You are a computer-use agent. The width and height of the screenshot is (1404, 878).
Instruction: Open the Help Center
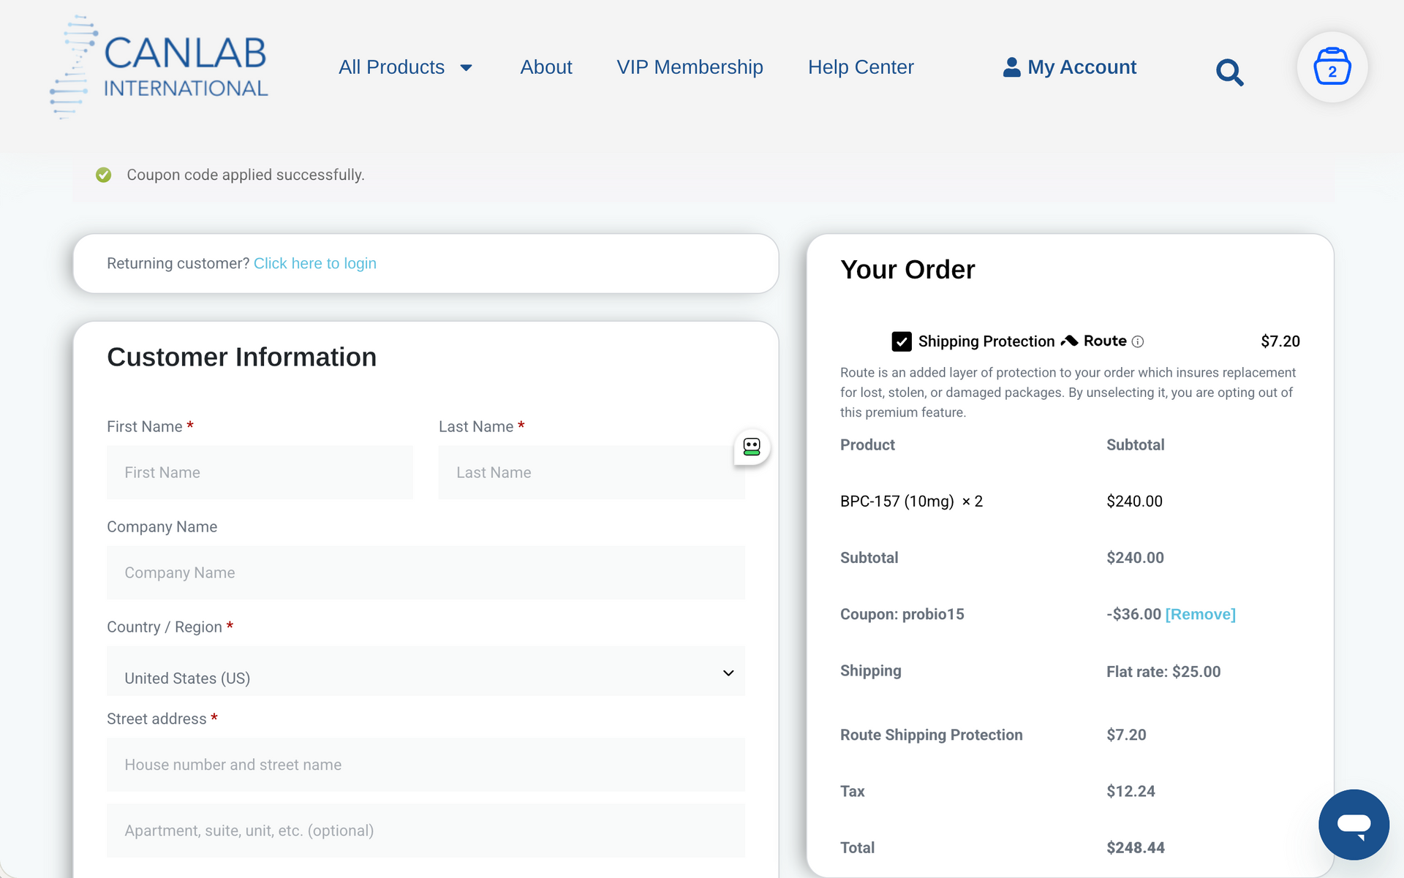(861, 67)
